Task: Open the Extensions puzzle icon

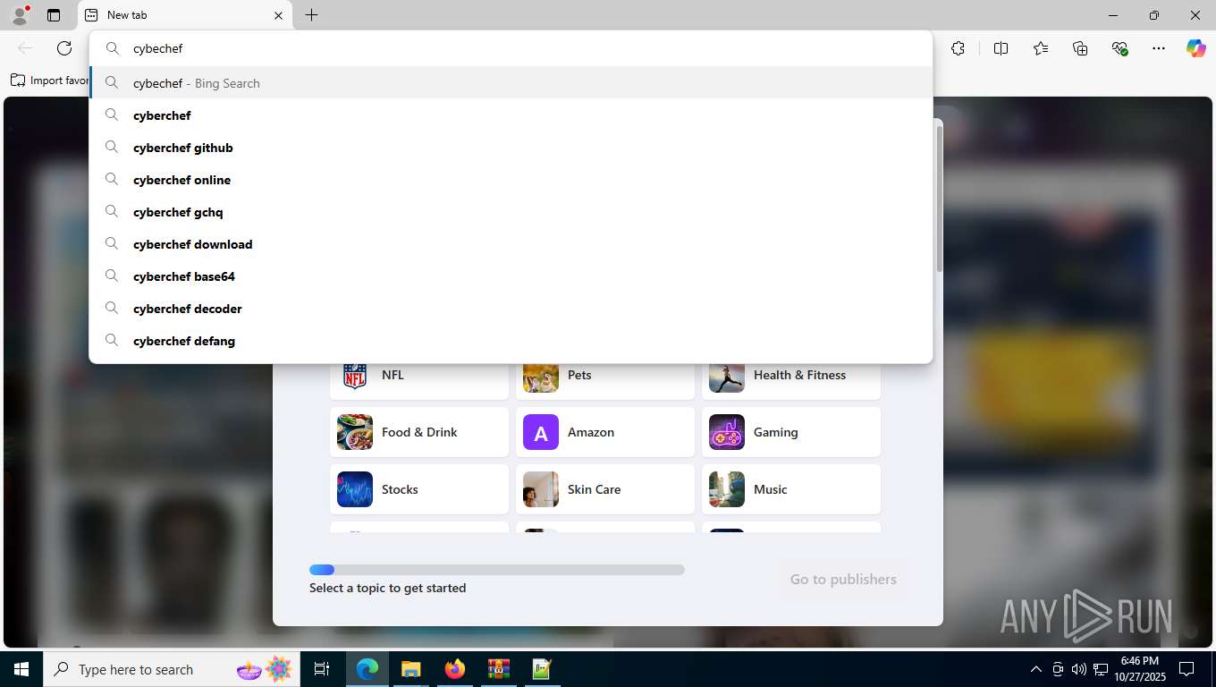Action: pos(958,48)
